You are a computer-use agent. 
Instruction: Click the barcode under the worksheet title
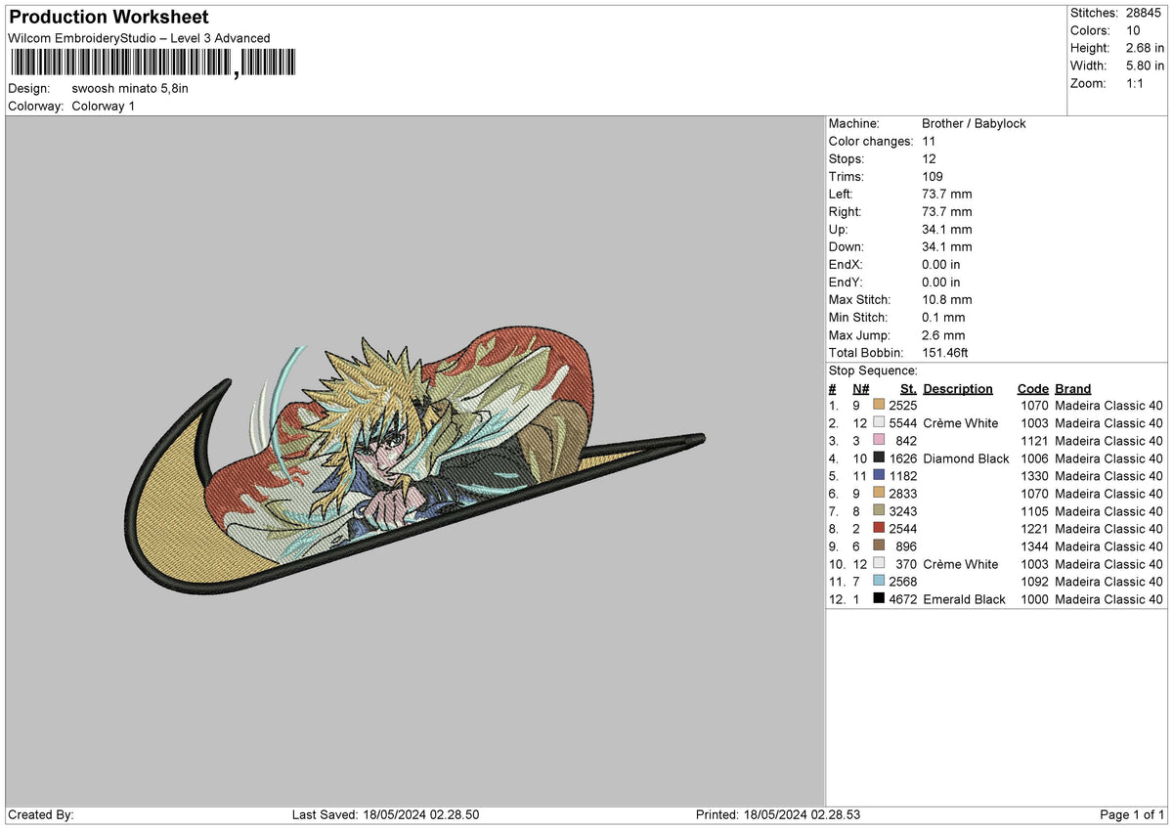pos(152,64)
